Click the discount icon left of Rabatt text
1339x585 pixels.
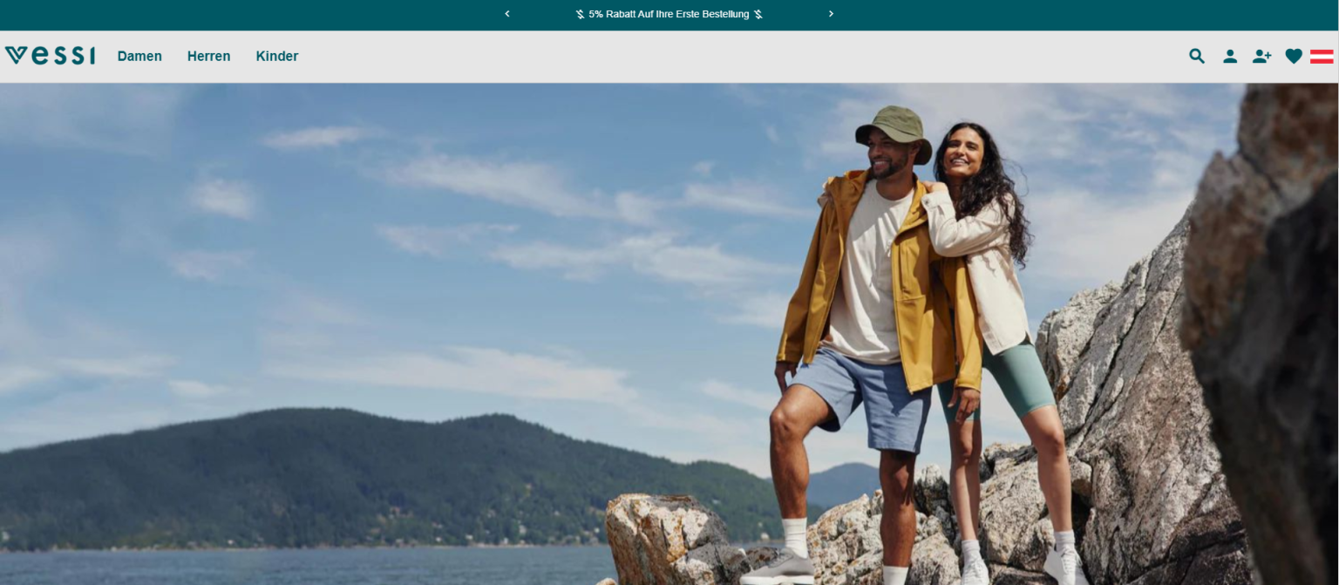581,14
